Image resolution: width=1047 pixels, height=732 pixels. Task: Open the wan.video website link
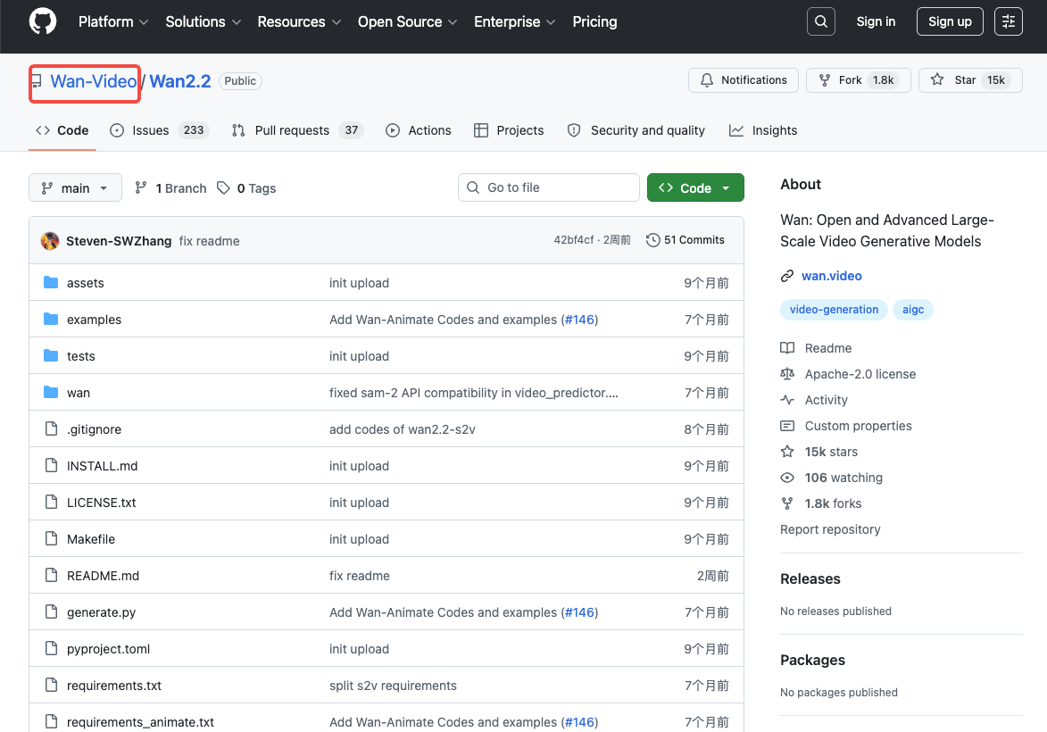pyautogui.click(x=831, y=275)
